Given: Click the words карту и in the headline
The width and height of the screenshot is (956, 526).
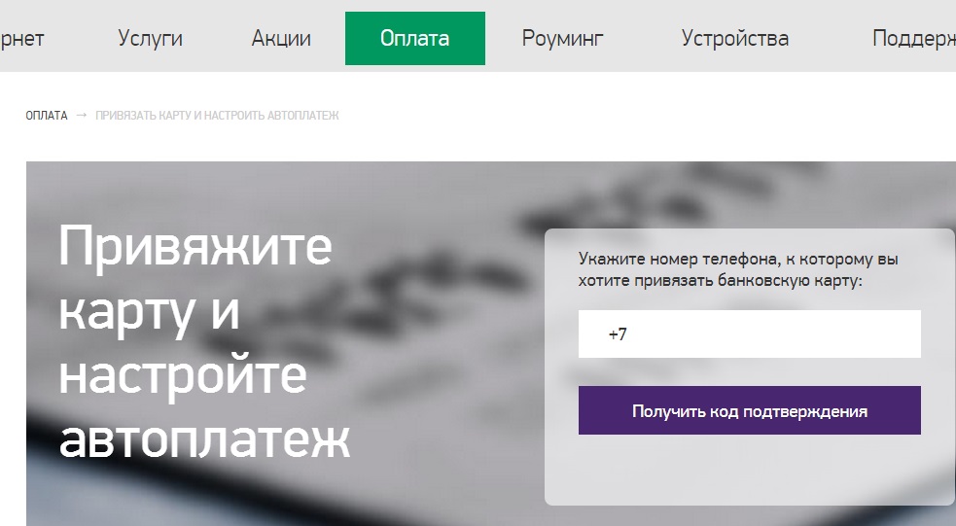Looking at the screenshot, I should tap(149, 312).
